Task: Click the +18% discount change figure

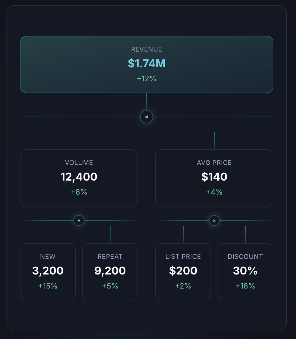Action: pos(245,286)
